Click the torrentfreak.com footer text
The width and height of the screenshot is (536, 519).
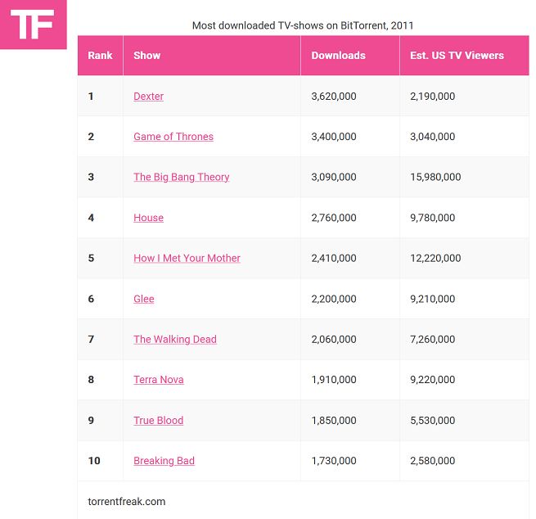[x=126, y=501]
